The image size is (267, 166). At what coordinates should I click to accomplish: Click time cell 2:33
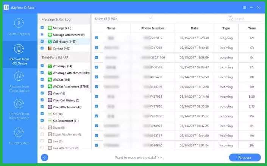click(252, 106)
